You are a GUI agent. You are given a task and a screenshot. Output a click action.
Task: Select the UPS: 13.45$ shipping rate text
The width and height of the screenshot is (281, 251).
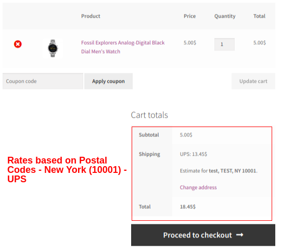coord(194,154)
